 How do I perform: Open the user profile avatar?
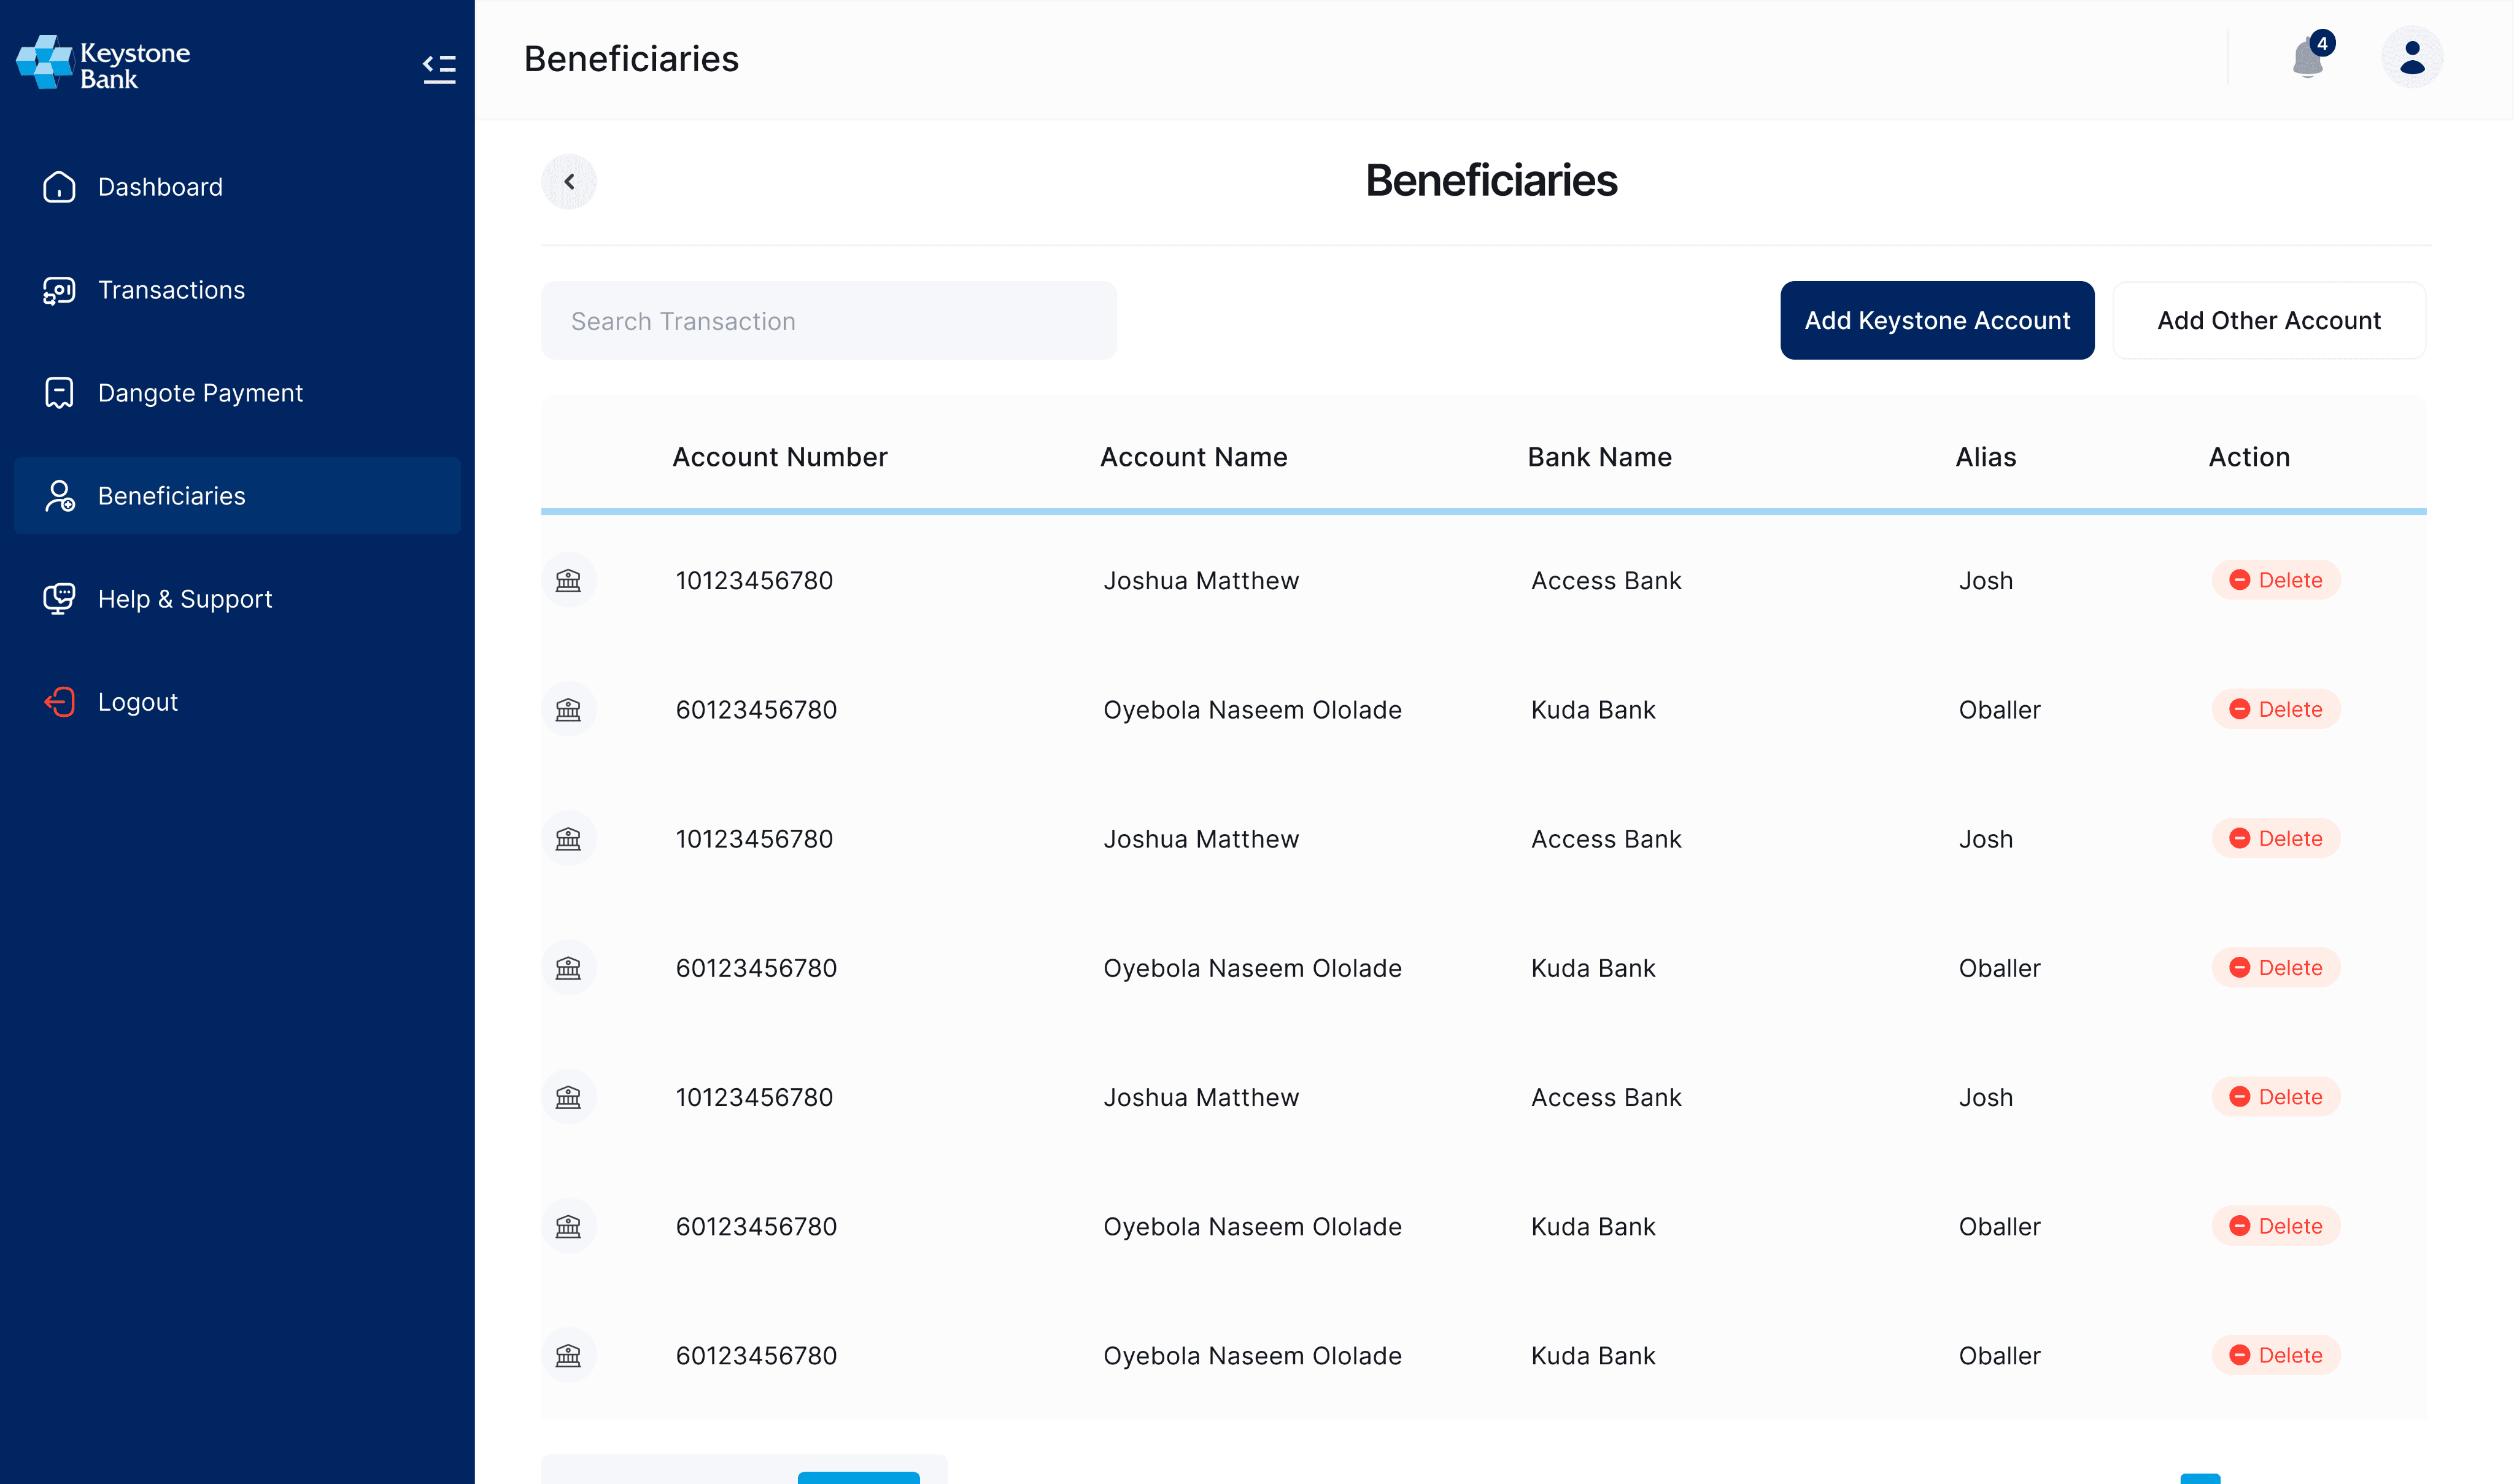click(2412, 57)
